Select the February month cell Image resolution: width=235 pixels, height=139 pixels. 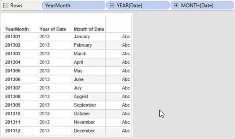pyautogui.click(x=83, y=45)
